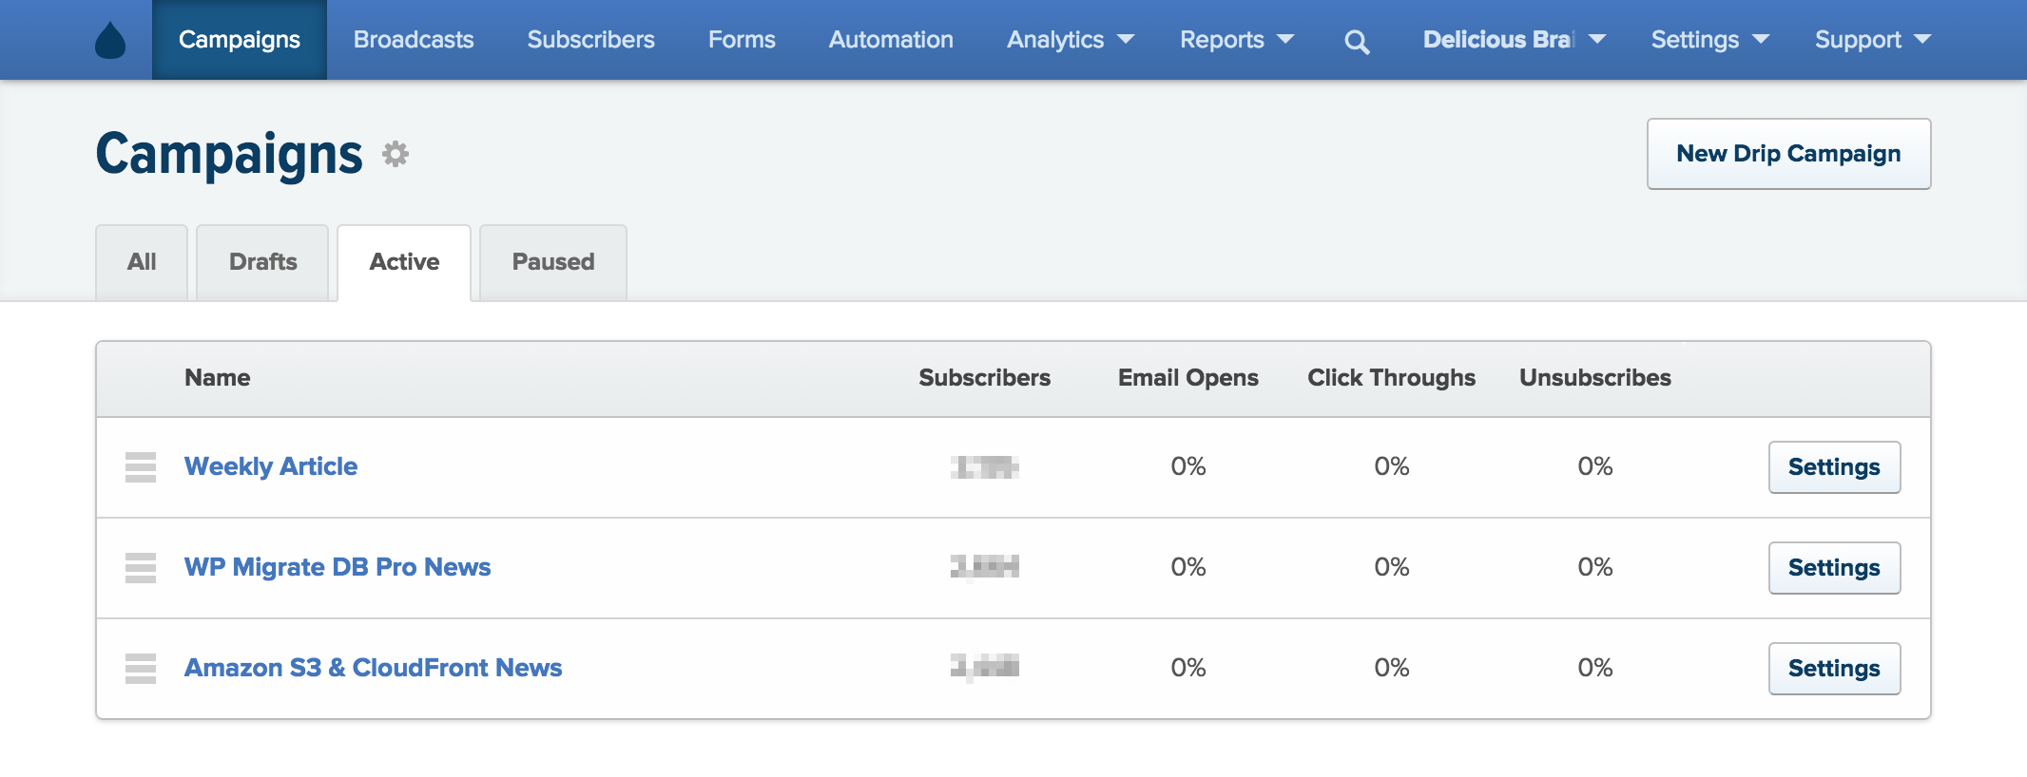Expand the Reports dropdown
Image resolution: width=2027 pixels, height=777 pixels.
click(x=1237, y=40)
